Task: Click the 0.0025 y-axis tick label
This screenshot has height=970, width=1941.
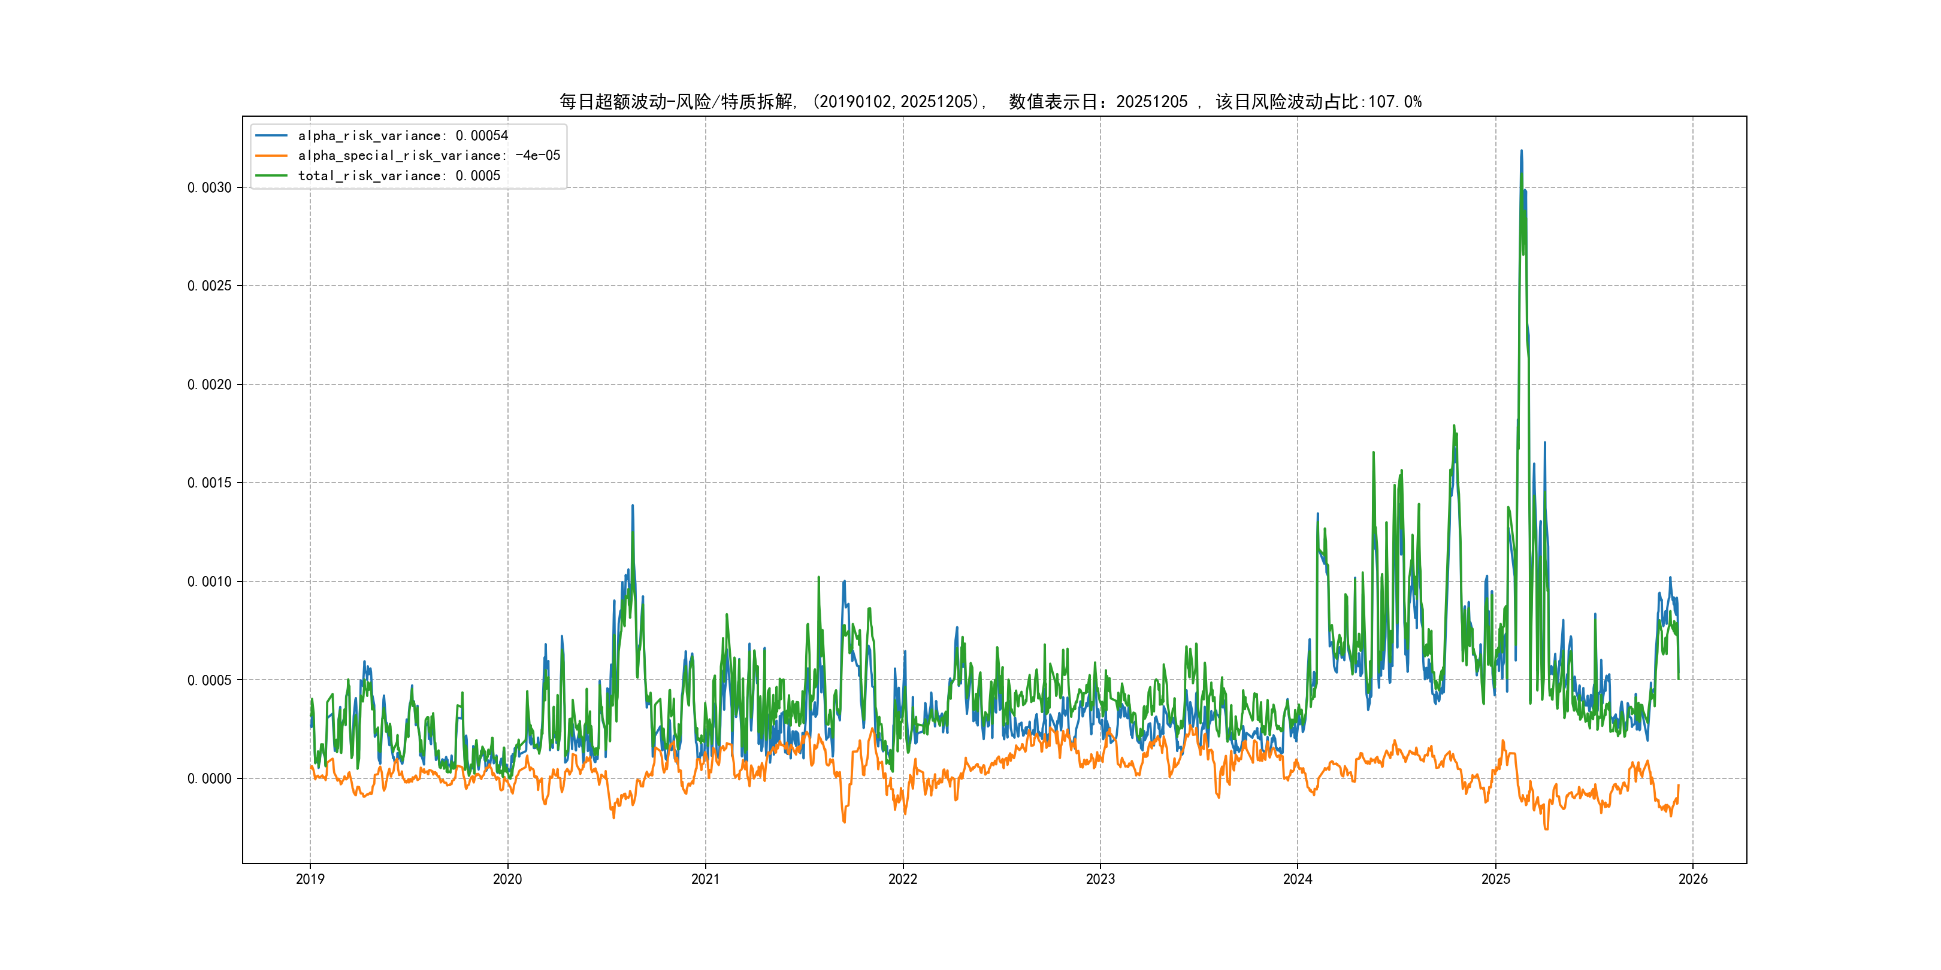Action: tap(210, 286)
